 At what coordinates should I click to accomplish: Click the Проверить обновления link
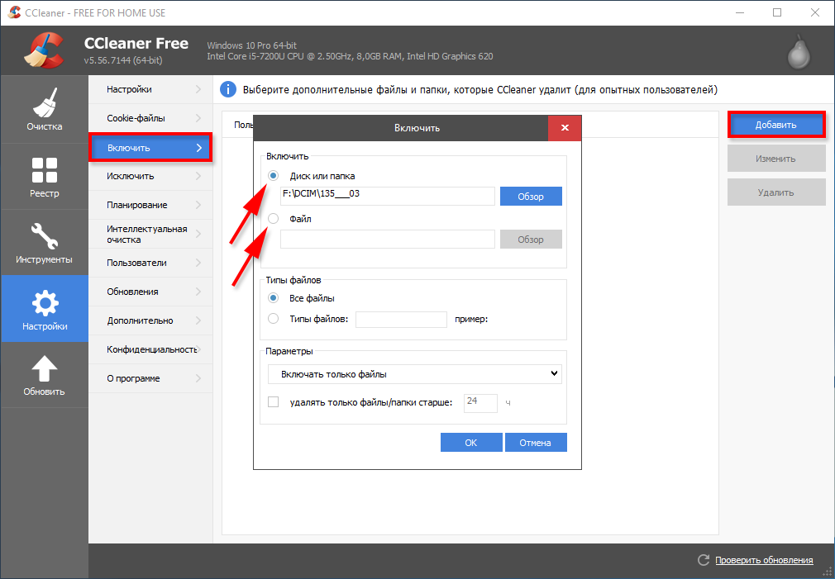[x=763, y=560]
